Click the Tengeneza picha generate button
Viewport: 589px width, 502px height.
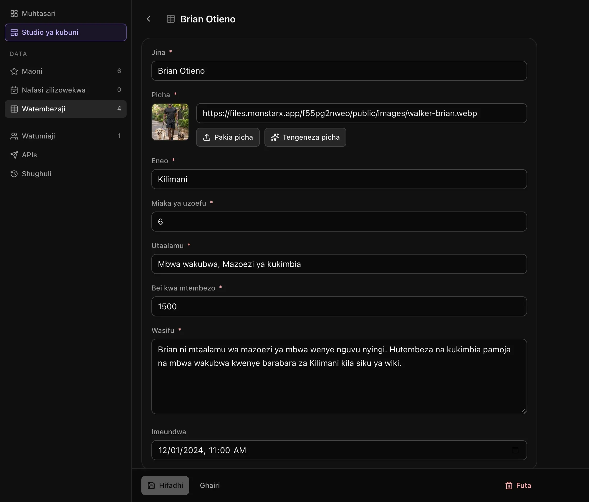tap(305, 137)
